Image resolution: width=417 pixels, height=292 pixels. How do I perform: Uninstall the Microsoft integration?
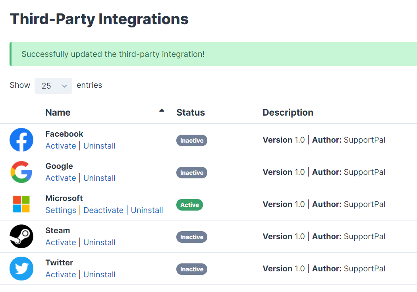[147, 210]
